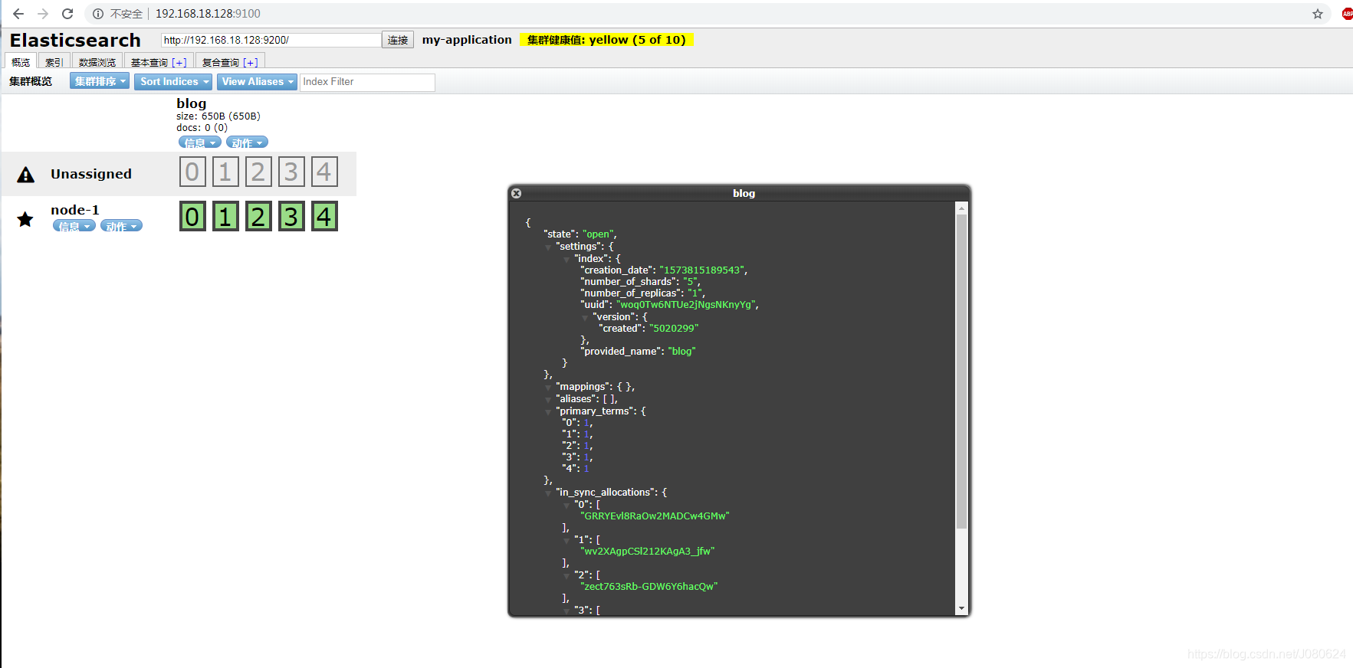Bookmark this page with star
This screenshot has height=668, width=1353.
(1318, 14)
